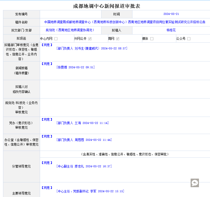210x197 pixels.
Task: Click 【同意】 in 新闻核稿 row
Action: [x=47, y=64]
